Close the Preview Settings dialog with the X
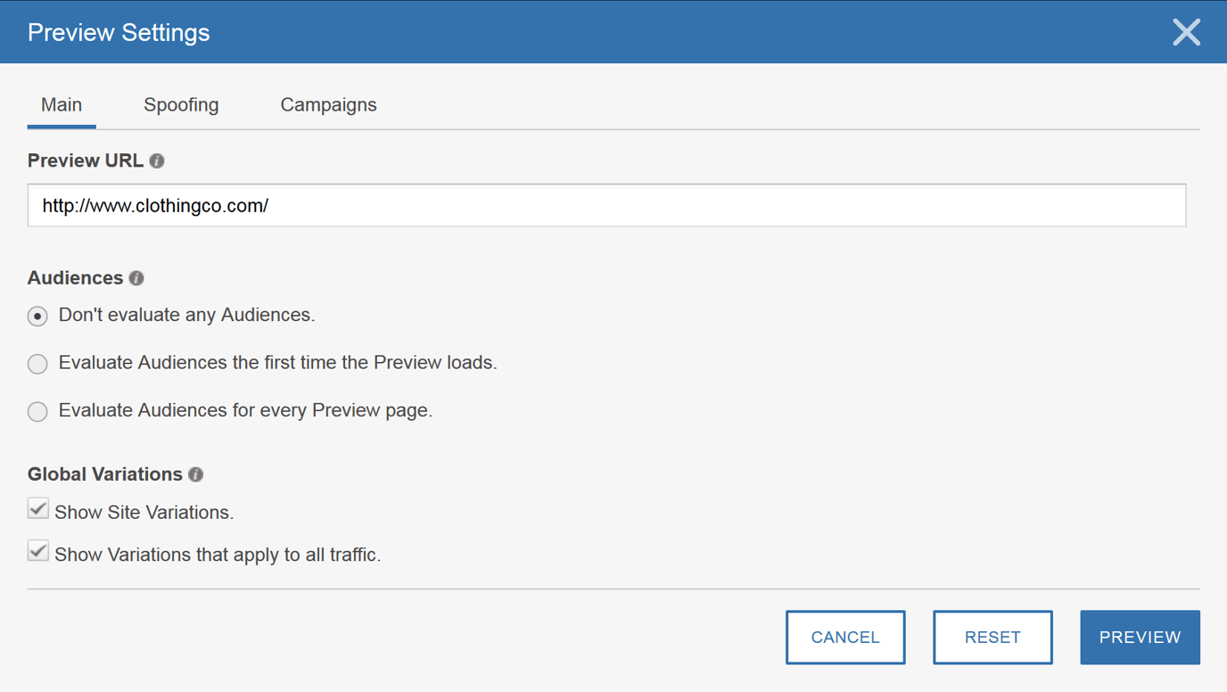 tap(1186, 32)
